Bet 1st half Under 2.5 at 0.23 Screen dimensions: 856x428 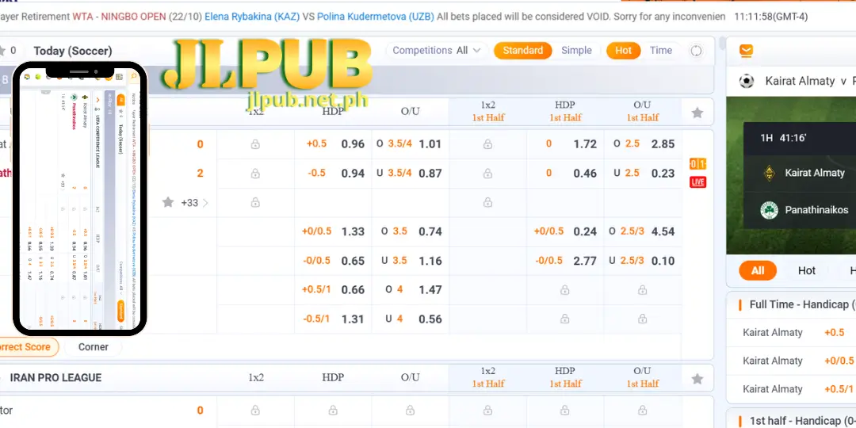[x=643, y=174]
